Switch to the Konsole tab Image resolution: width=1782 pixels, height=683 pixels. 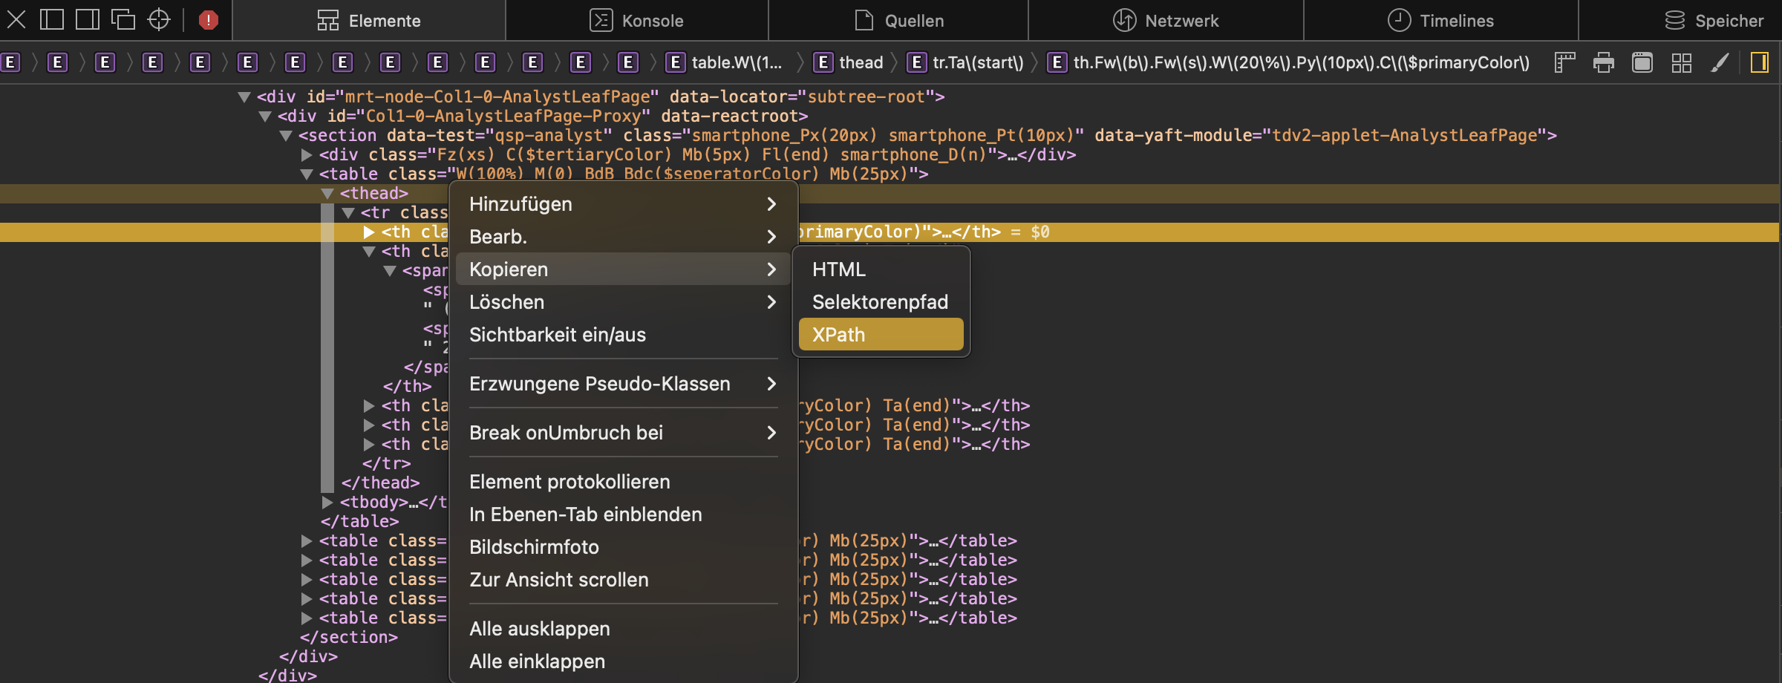point(636,21)
